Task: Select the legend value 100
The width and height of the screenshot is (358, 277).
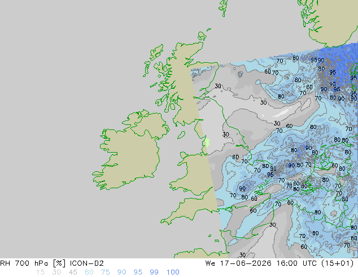Action: pyautogui.click(x=173, y=272)
